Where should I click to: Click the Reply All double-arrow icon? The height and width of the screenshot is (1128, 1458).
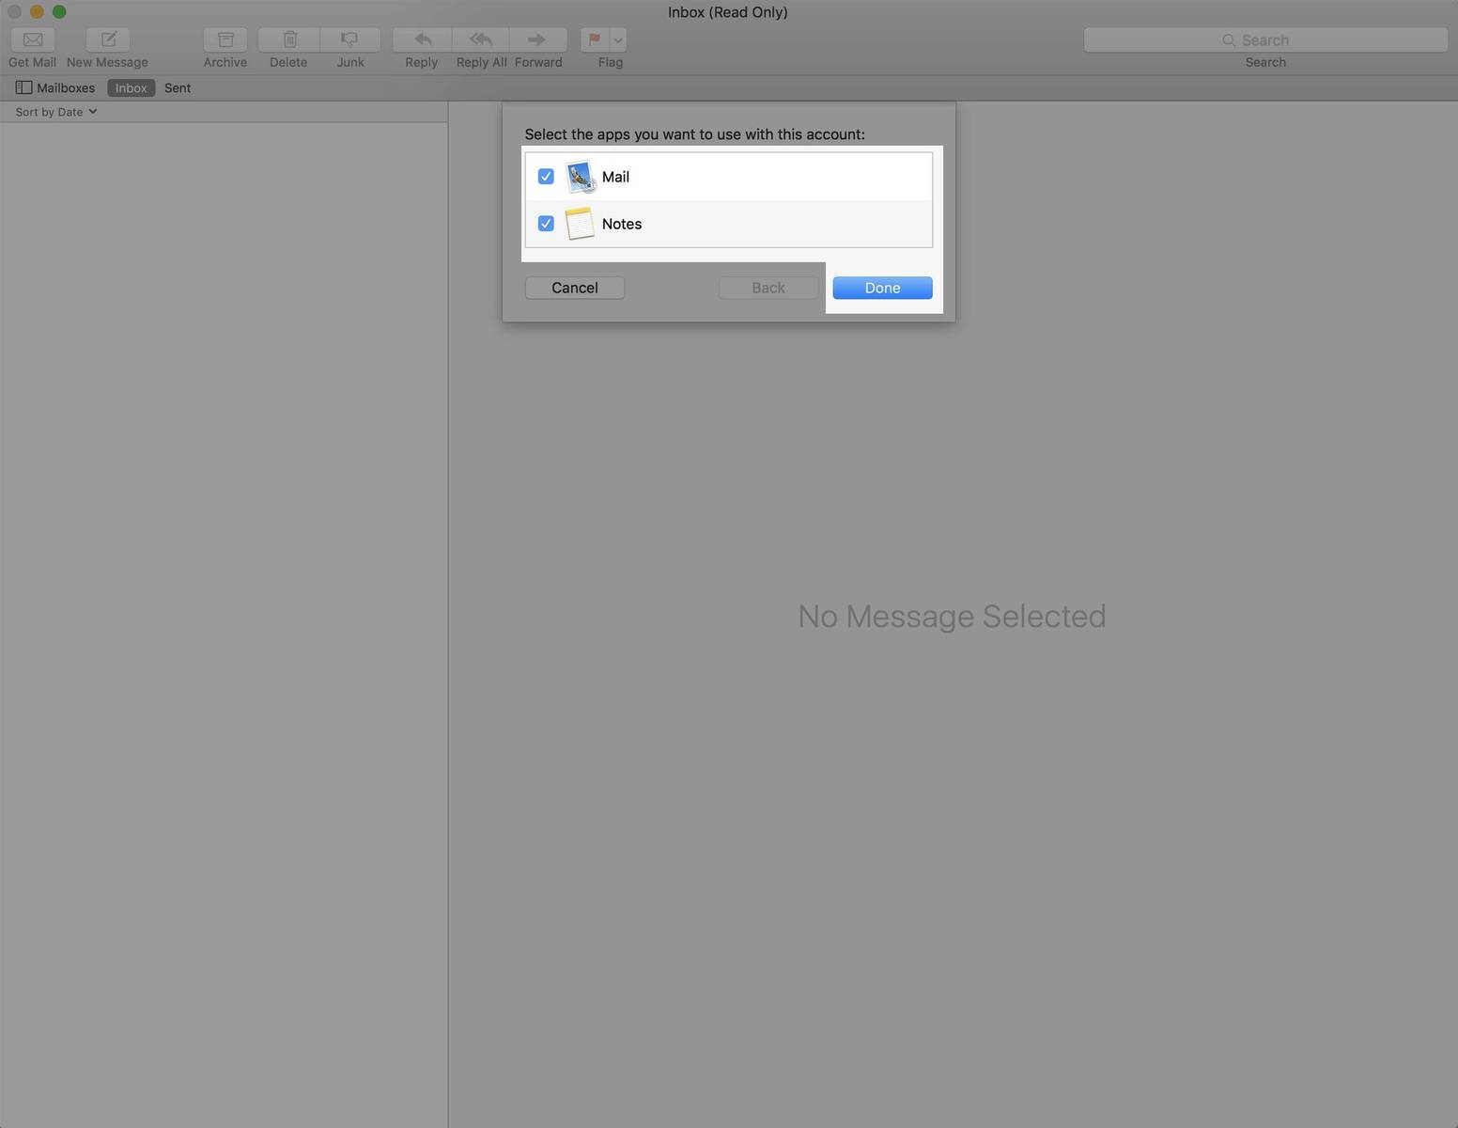coord(481,39)
